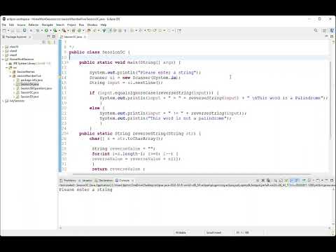Maximize the Package Explorer view
The width and height of the screenshot is (336, 252).
tap(54, 36)
